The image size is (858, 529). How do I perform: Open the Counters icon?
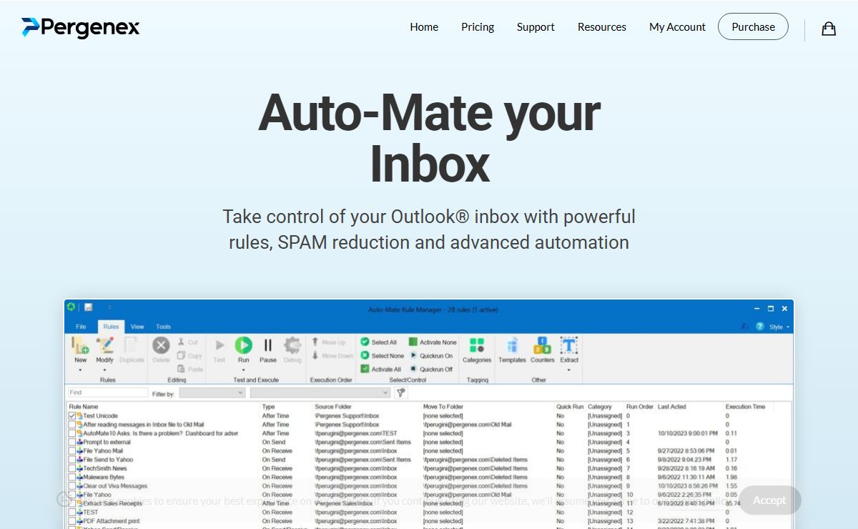(542, 346)
